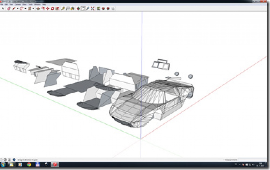Select the Tape Measure tool
The image size is (270, 170).
tap(63, 8)
